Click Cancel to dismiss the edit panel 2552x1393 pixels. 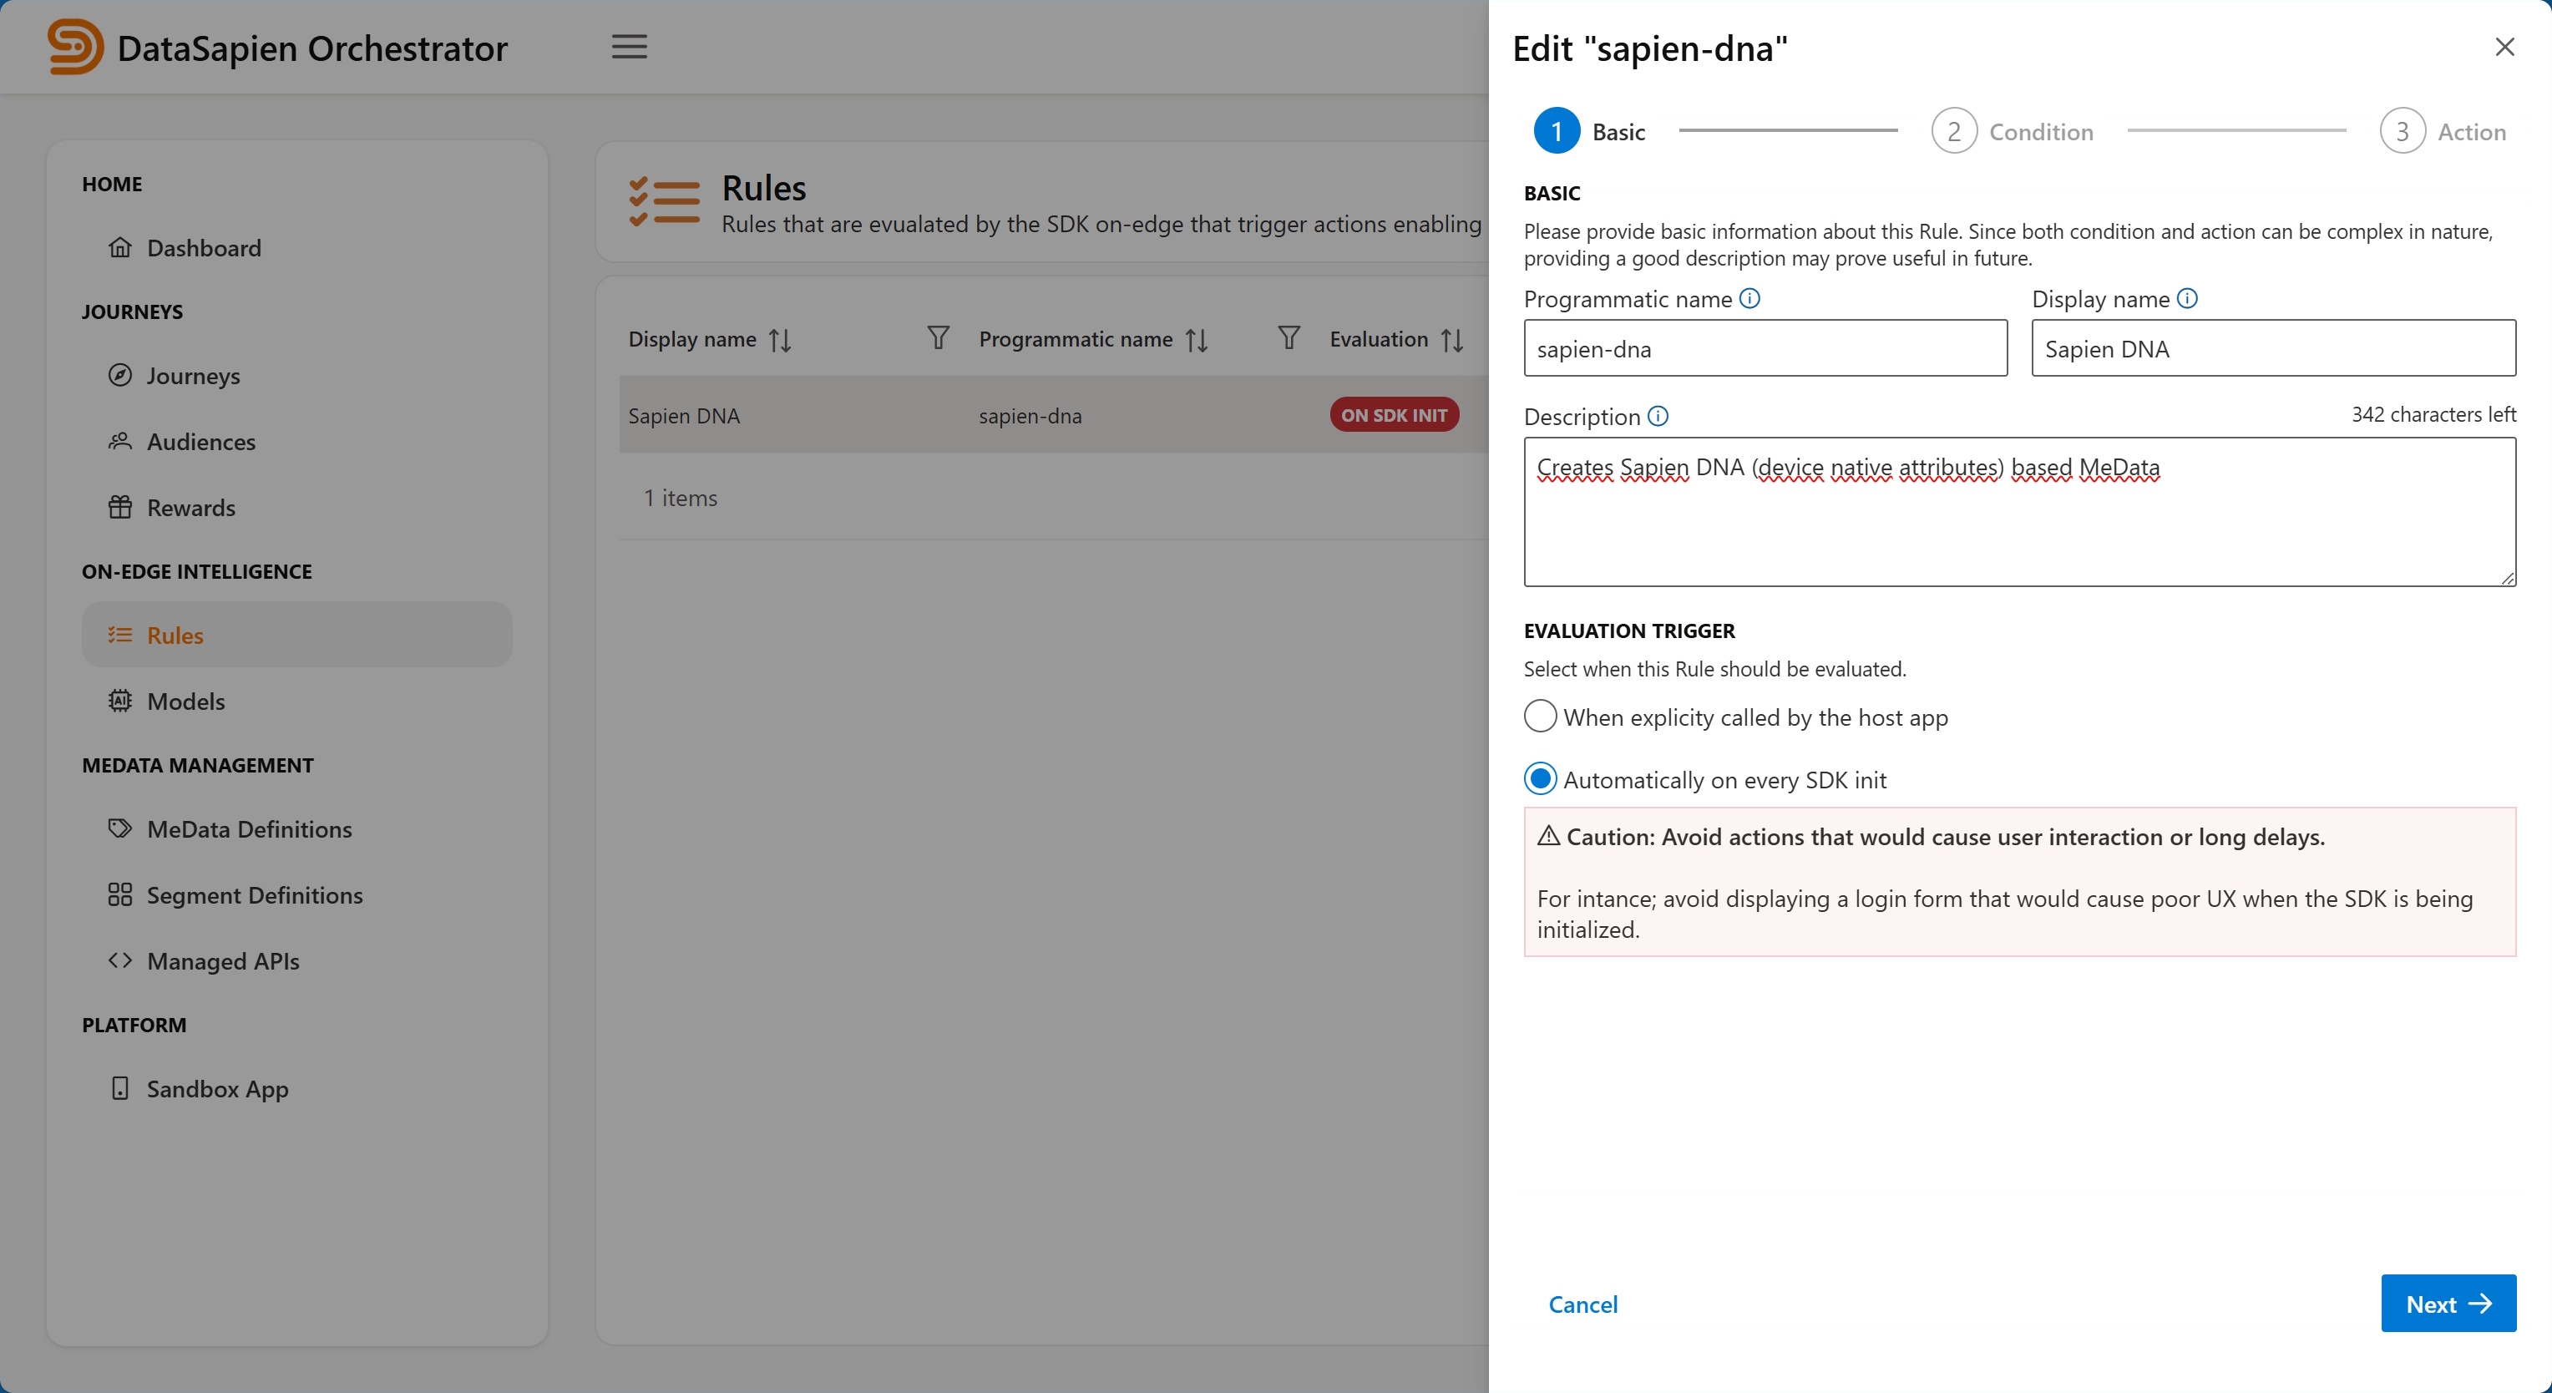[x=1582, y=1304]
